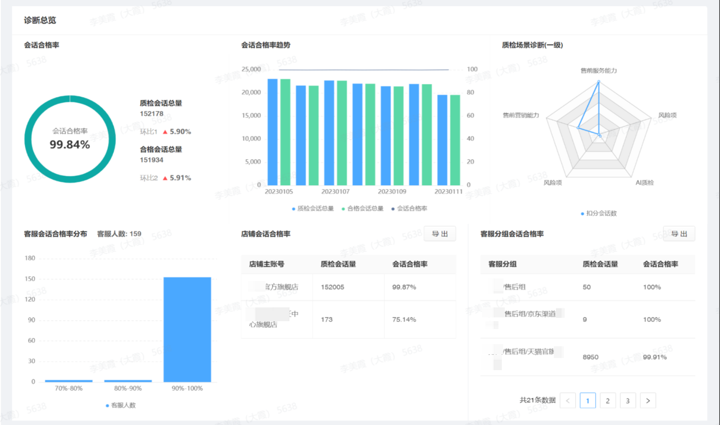Click the 75.14% store pass rate cell
The width and height of the screenshot is (720, 425).
pos(404,319)
